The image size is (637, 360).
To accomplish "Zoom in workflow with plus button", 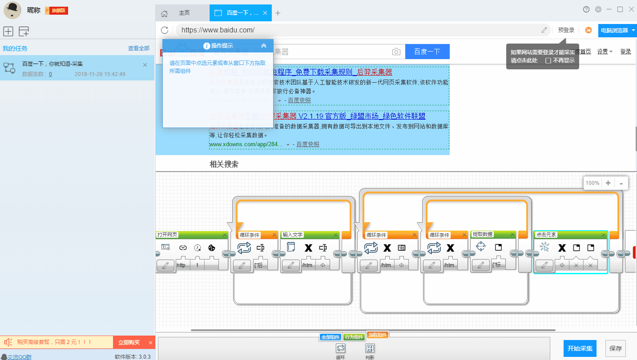I will point(608,183).
